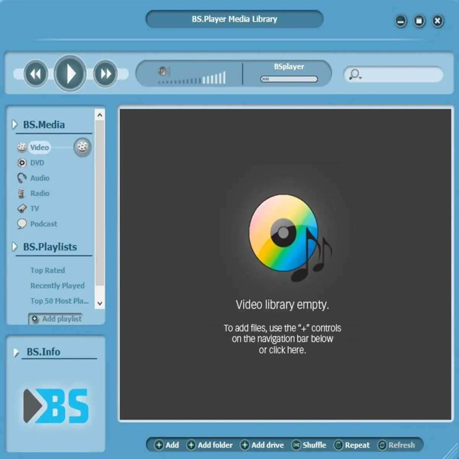Open the Top Rated playlist
The width and height of the screenshot is (459, 459).
(x=48, y=270)
